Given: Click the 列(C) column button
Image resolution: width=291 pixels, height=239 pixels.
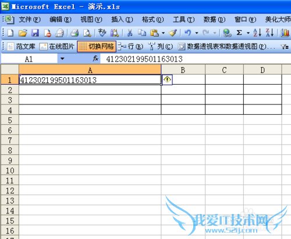Looking at the screenshot, I should coord(161,46).
